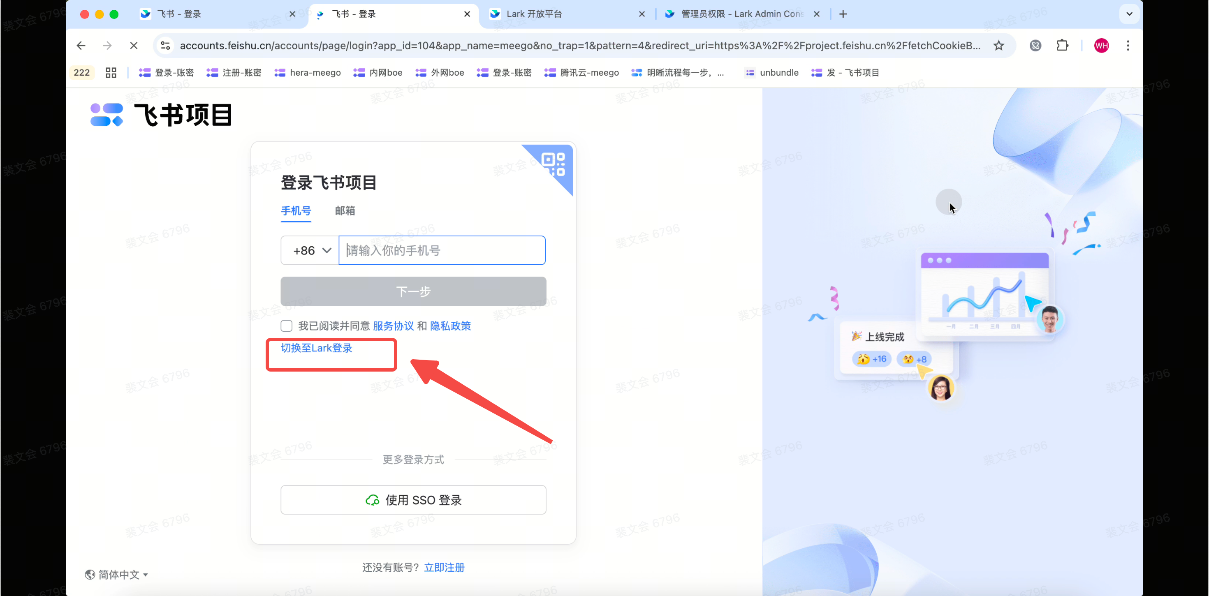
Task: Close the Lark Admin Console tab
Action: 817,14
